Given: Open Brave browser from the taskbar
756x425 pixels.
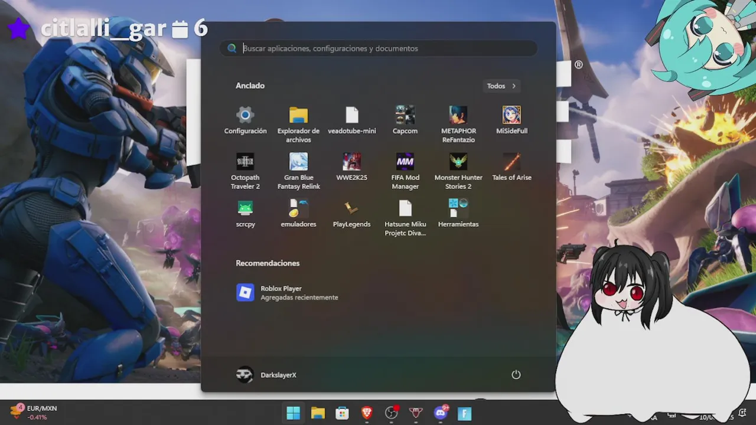Looking at the screenshot, I should point(367,413).
